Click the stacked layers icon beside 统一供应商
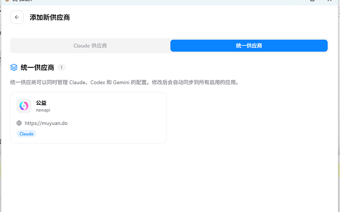Viewport: 340px width, 212px height. coord(14,67)
